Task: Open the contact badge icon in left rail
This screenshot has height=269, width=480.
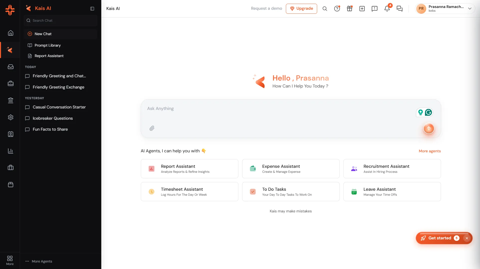Action: point(11,134)
